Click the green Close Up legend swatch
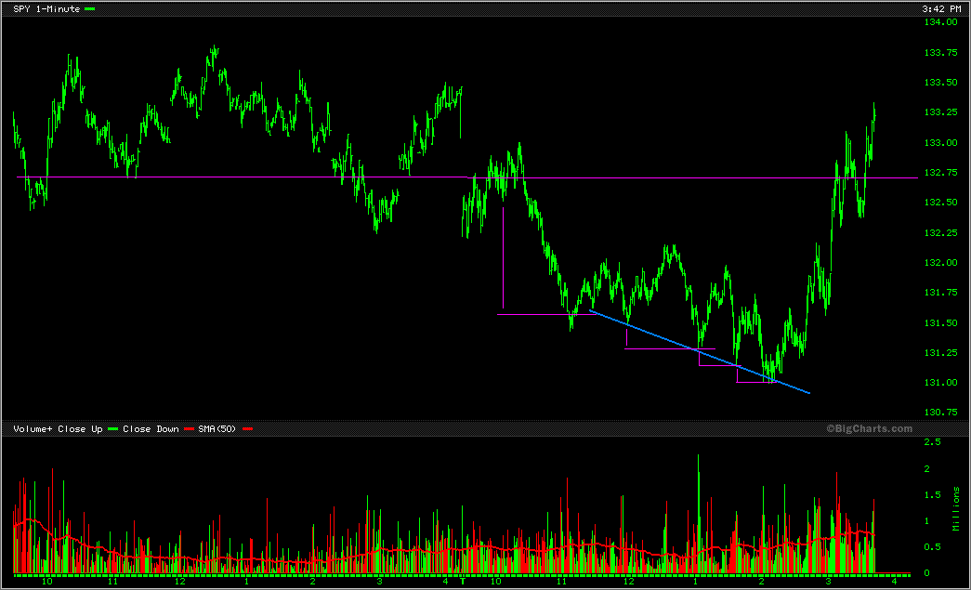 tap(112, 429)
